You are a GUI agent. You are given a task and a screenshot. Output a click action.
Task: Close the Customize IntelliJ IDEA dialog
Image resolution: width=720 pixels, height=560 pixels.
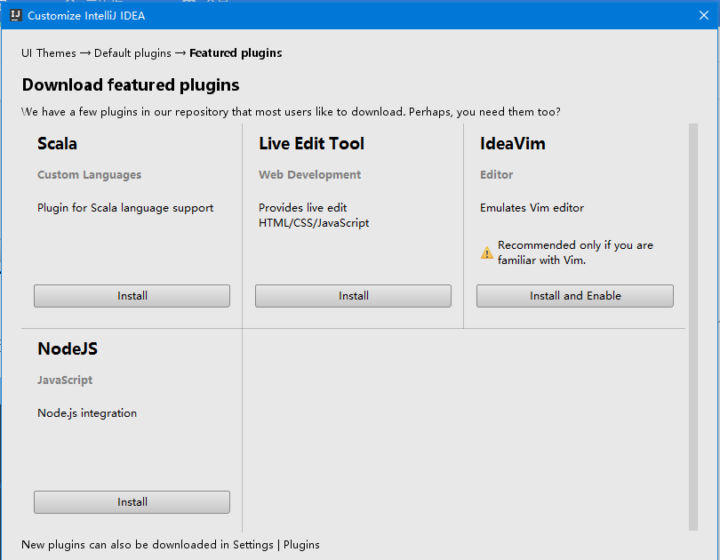click(704, 15)
